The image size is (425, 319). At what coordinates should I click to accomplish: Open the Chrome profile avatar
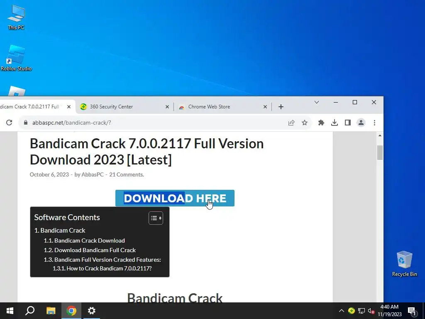coord(361,123)
